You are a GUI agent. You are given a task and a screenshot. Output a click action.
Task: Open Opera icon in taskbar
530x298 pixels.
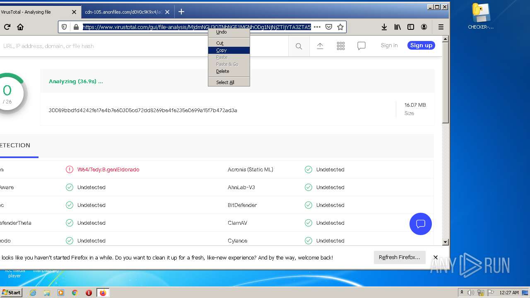(x=89, y=293)
